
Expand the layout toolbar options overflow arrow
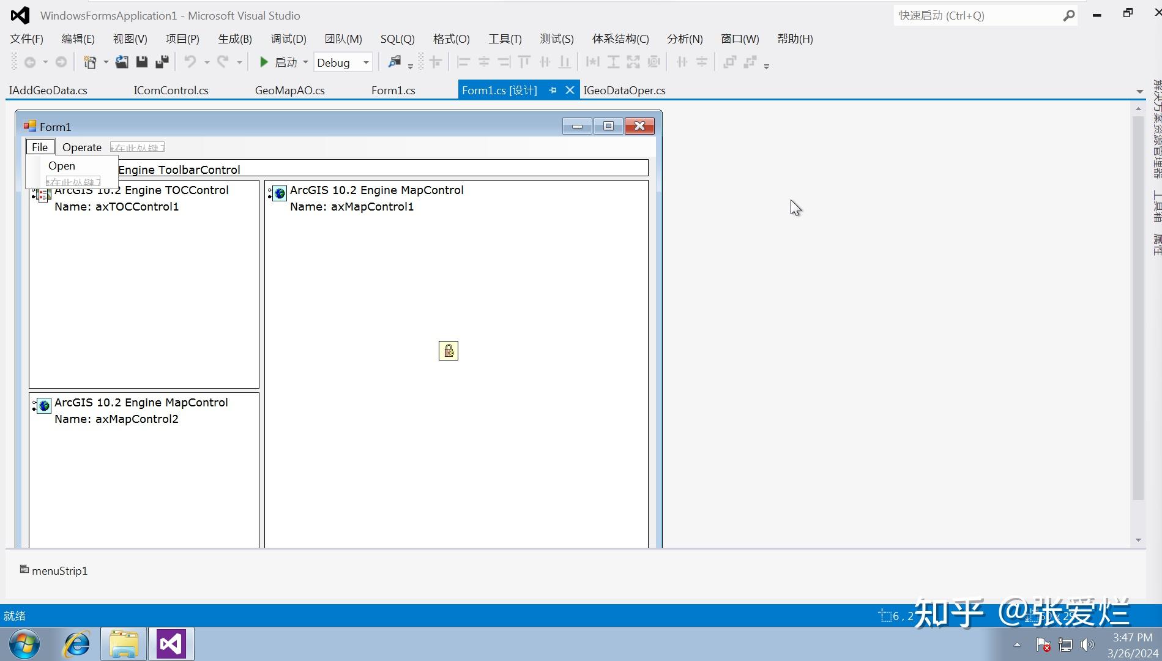pyautogui.click(x=766, y=65)
